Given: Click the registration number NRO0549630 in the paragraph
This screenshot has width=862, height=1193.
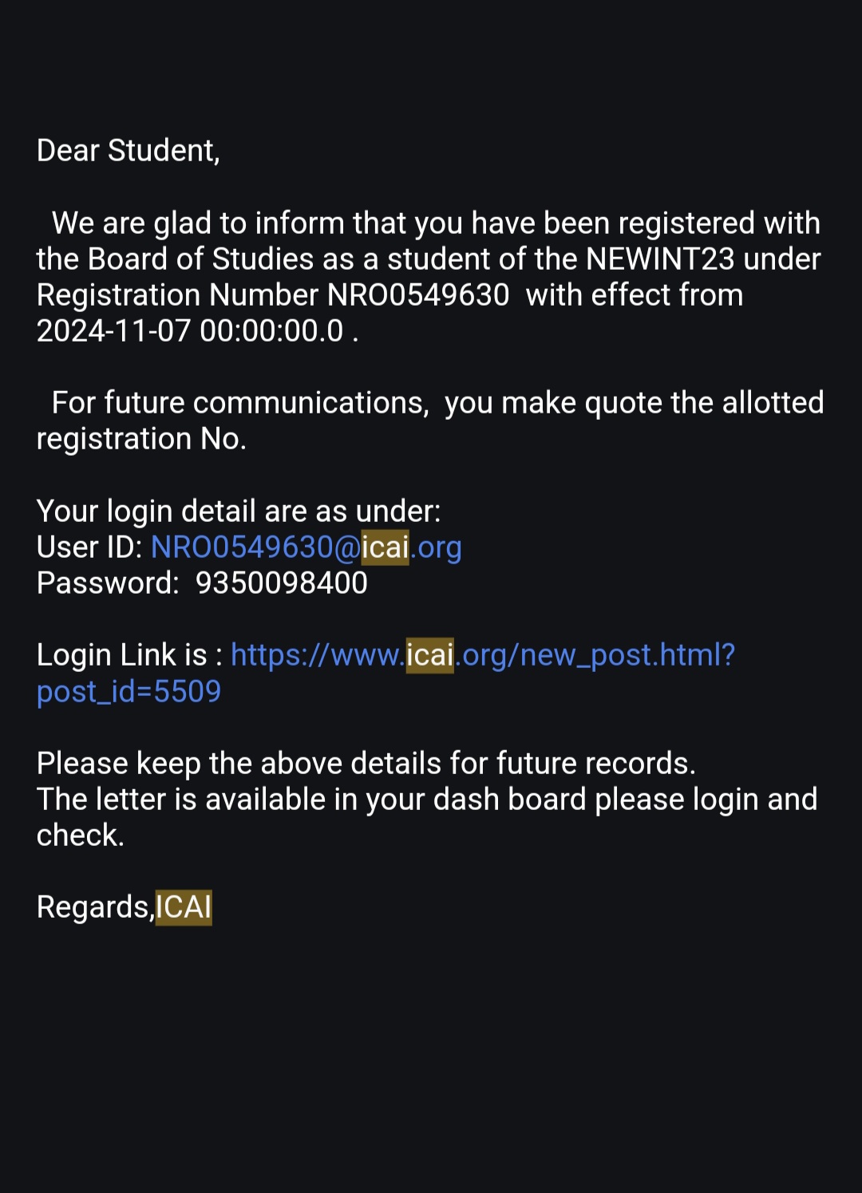Looking at the screenshot, I should (x=418, y=295).
